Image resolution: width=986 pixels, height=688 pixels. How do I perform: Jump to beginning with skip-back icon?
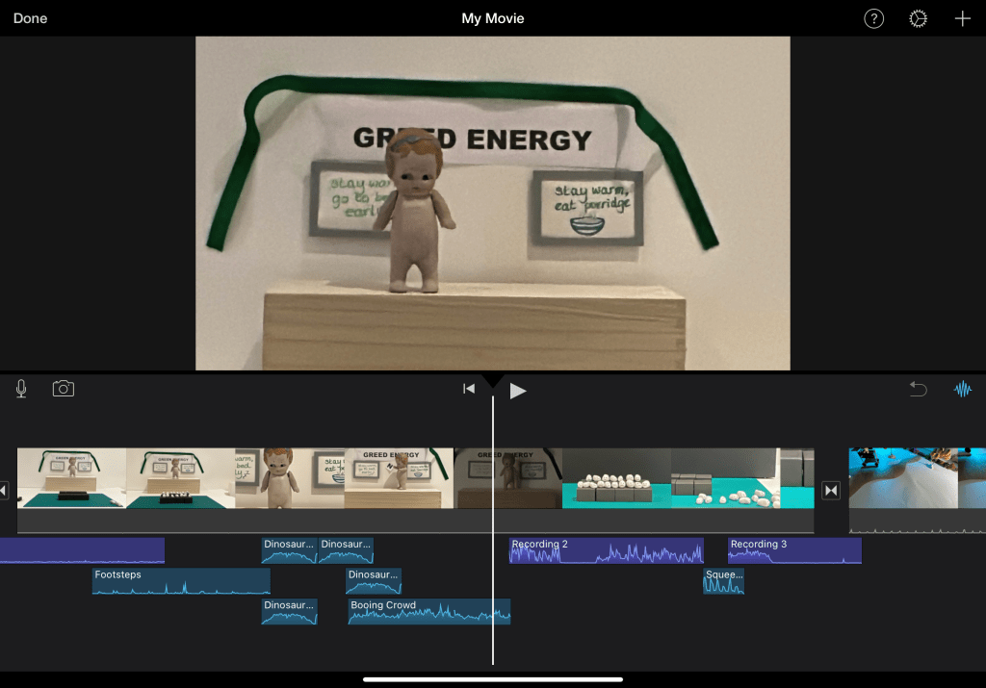[469, 389]
